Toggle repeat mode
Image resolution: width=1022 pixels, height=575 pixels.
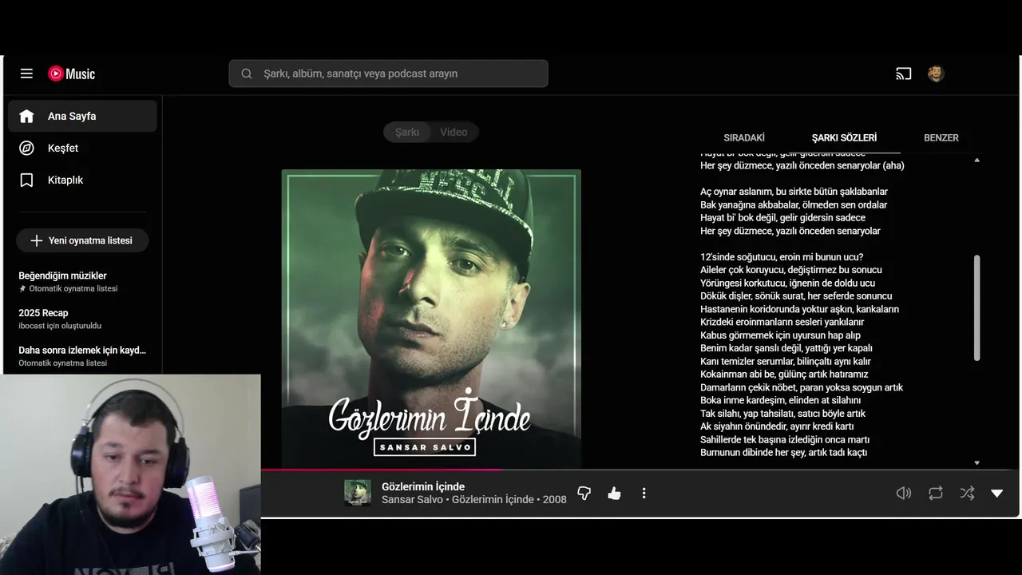coord(936,494)
